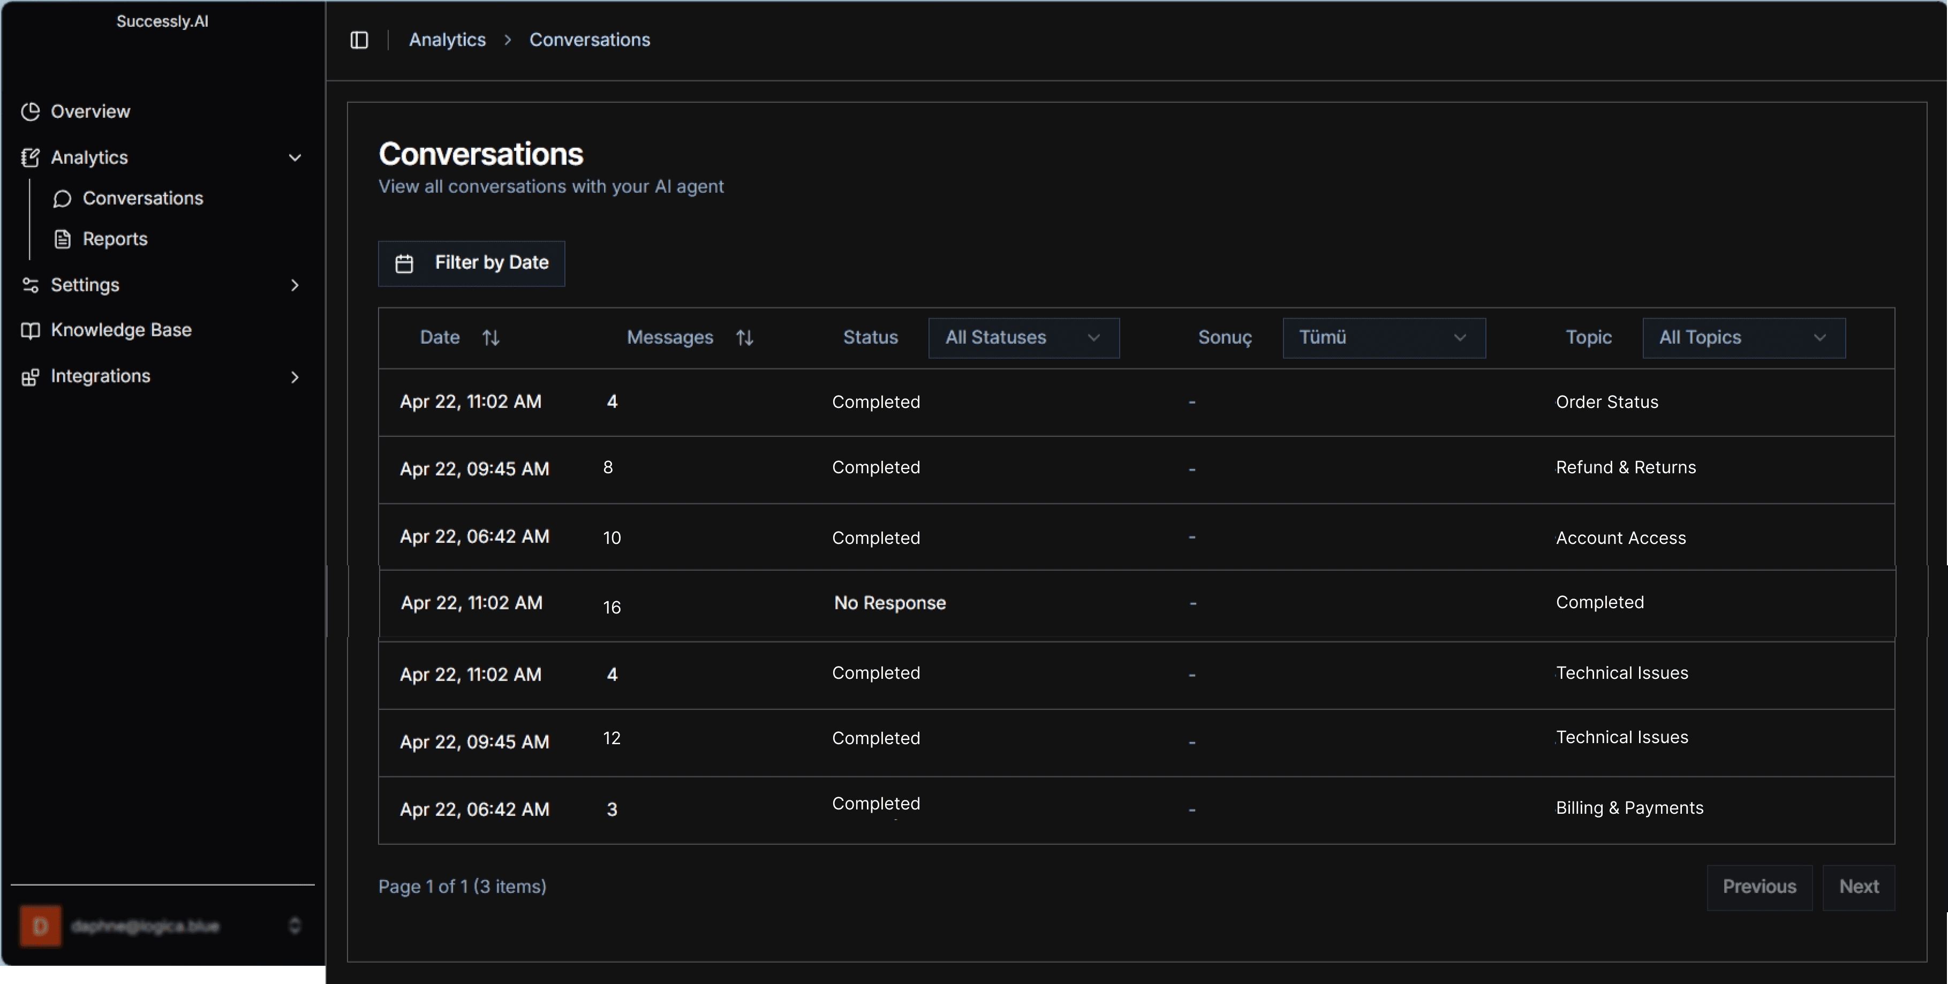Click the blurred account email in sidebar
Viewport: 1948px width, 984px height.
[145, 926]
